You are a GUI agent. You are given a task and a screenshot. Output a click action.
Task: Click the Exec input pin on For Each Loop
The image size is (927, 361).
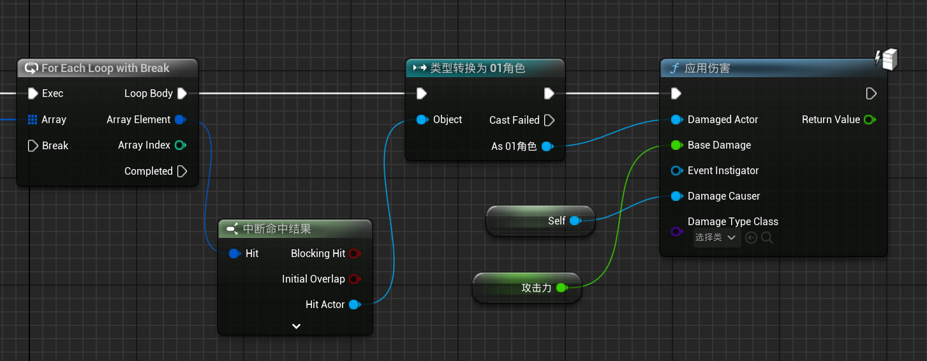33,94
